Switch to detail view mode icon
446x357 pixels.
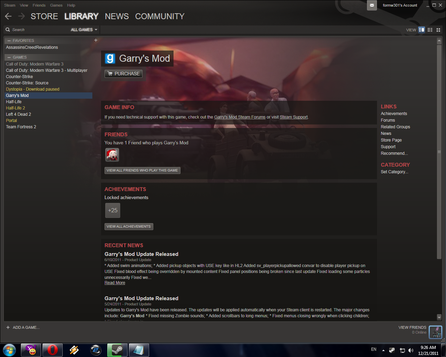[422, 30]
